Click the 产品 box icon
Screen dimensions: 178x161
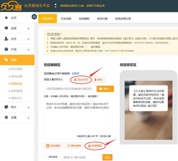click(6, 49)
